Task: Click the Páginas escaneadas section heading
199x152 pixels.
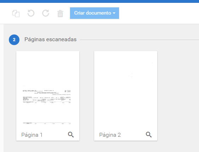Action: 50,39
